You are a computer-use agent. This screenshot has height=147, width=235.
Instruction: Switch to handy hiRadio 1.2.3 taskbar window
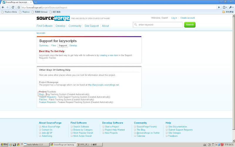36,145
